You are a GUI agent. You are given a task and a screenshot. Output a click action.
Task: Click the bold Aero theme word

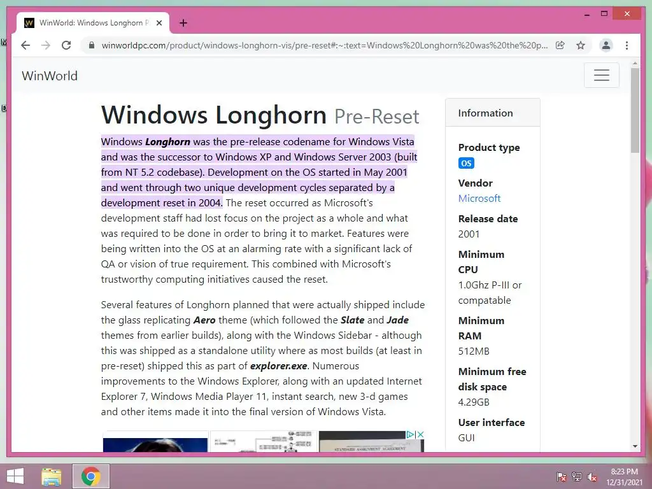[x=204, y=320]
